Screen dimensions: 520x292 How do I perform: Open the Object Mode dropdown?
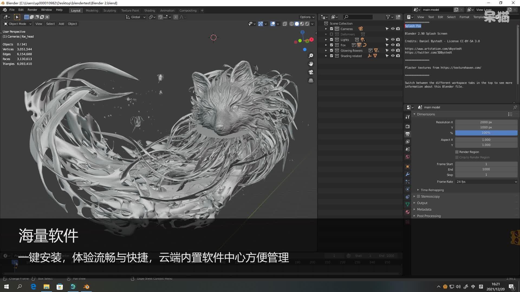click(x=18, y=24)
